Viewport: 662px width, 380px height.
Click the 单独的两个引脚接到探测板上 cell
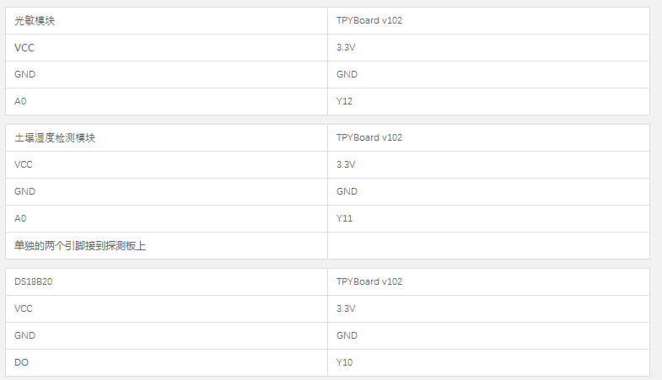[166, 245]
